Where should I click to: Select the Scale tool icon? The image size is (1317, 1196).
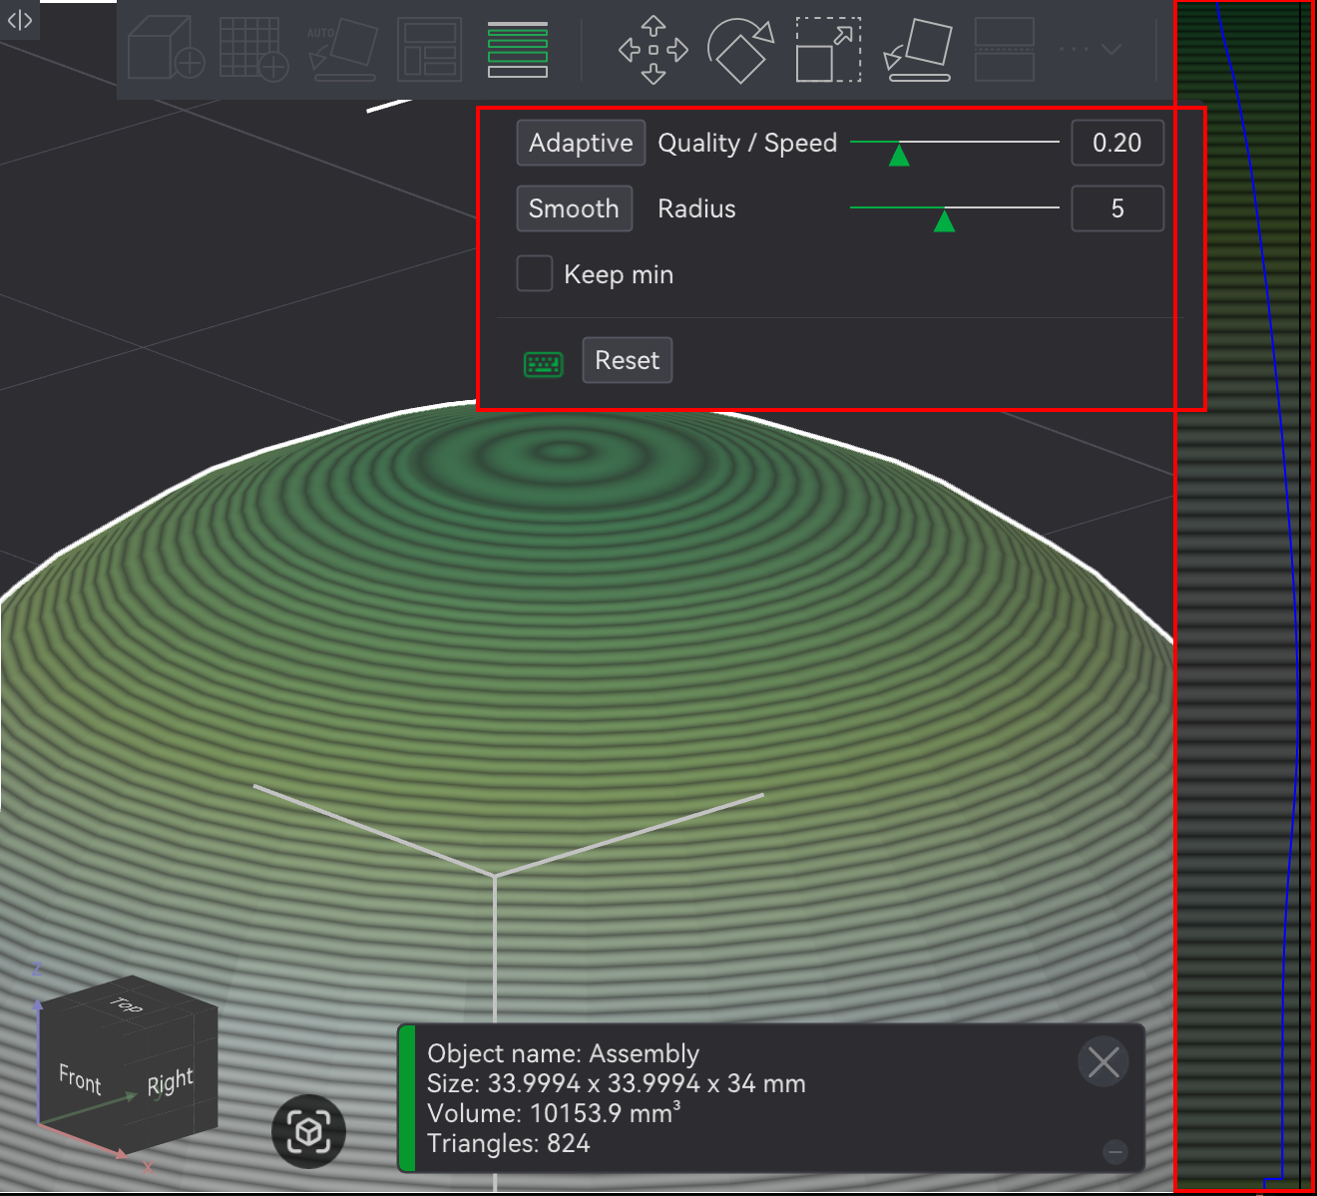pyautogui.click(x=828, y=50)
